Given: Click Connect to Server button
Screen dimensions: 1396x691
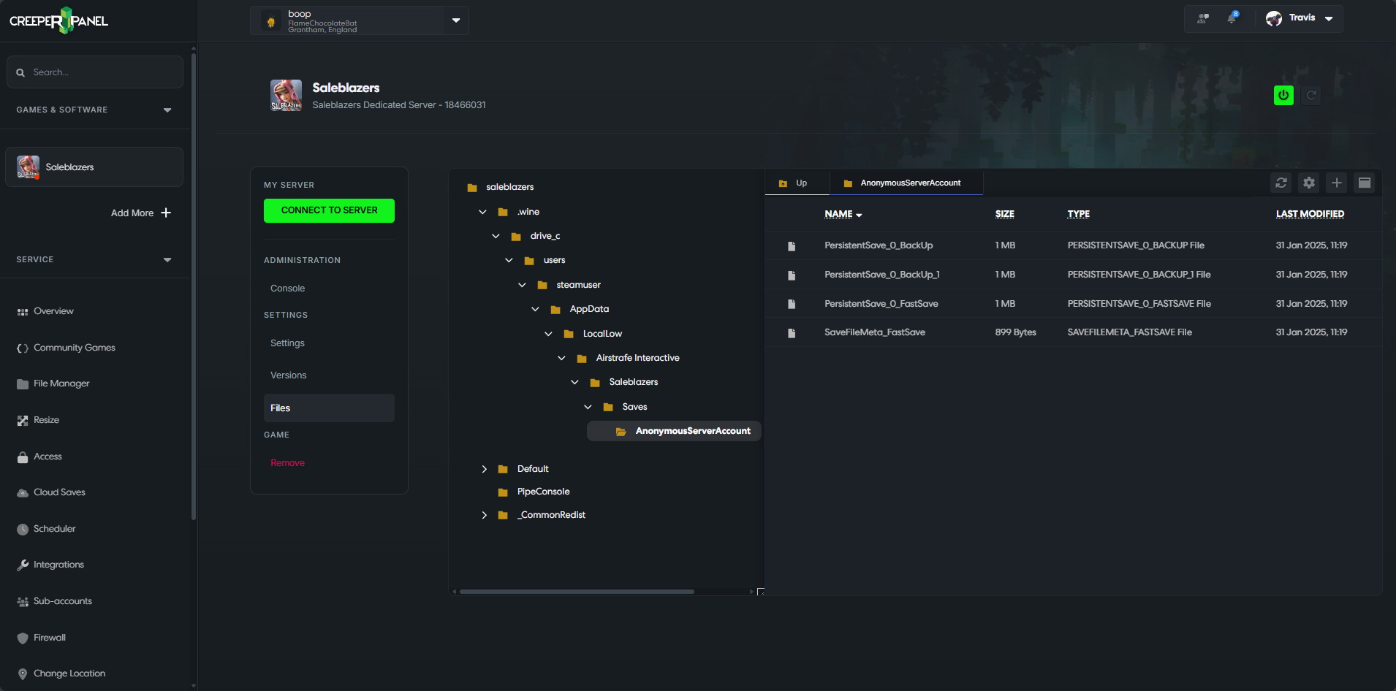Looking at the screenshot, I should pos(329,210).
